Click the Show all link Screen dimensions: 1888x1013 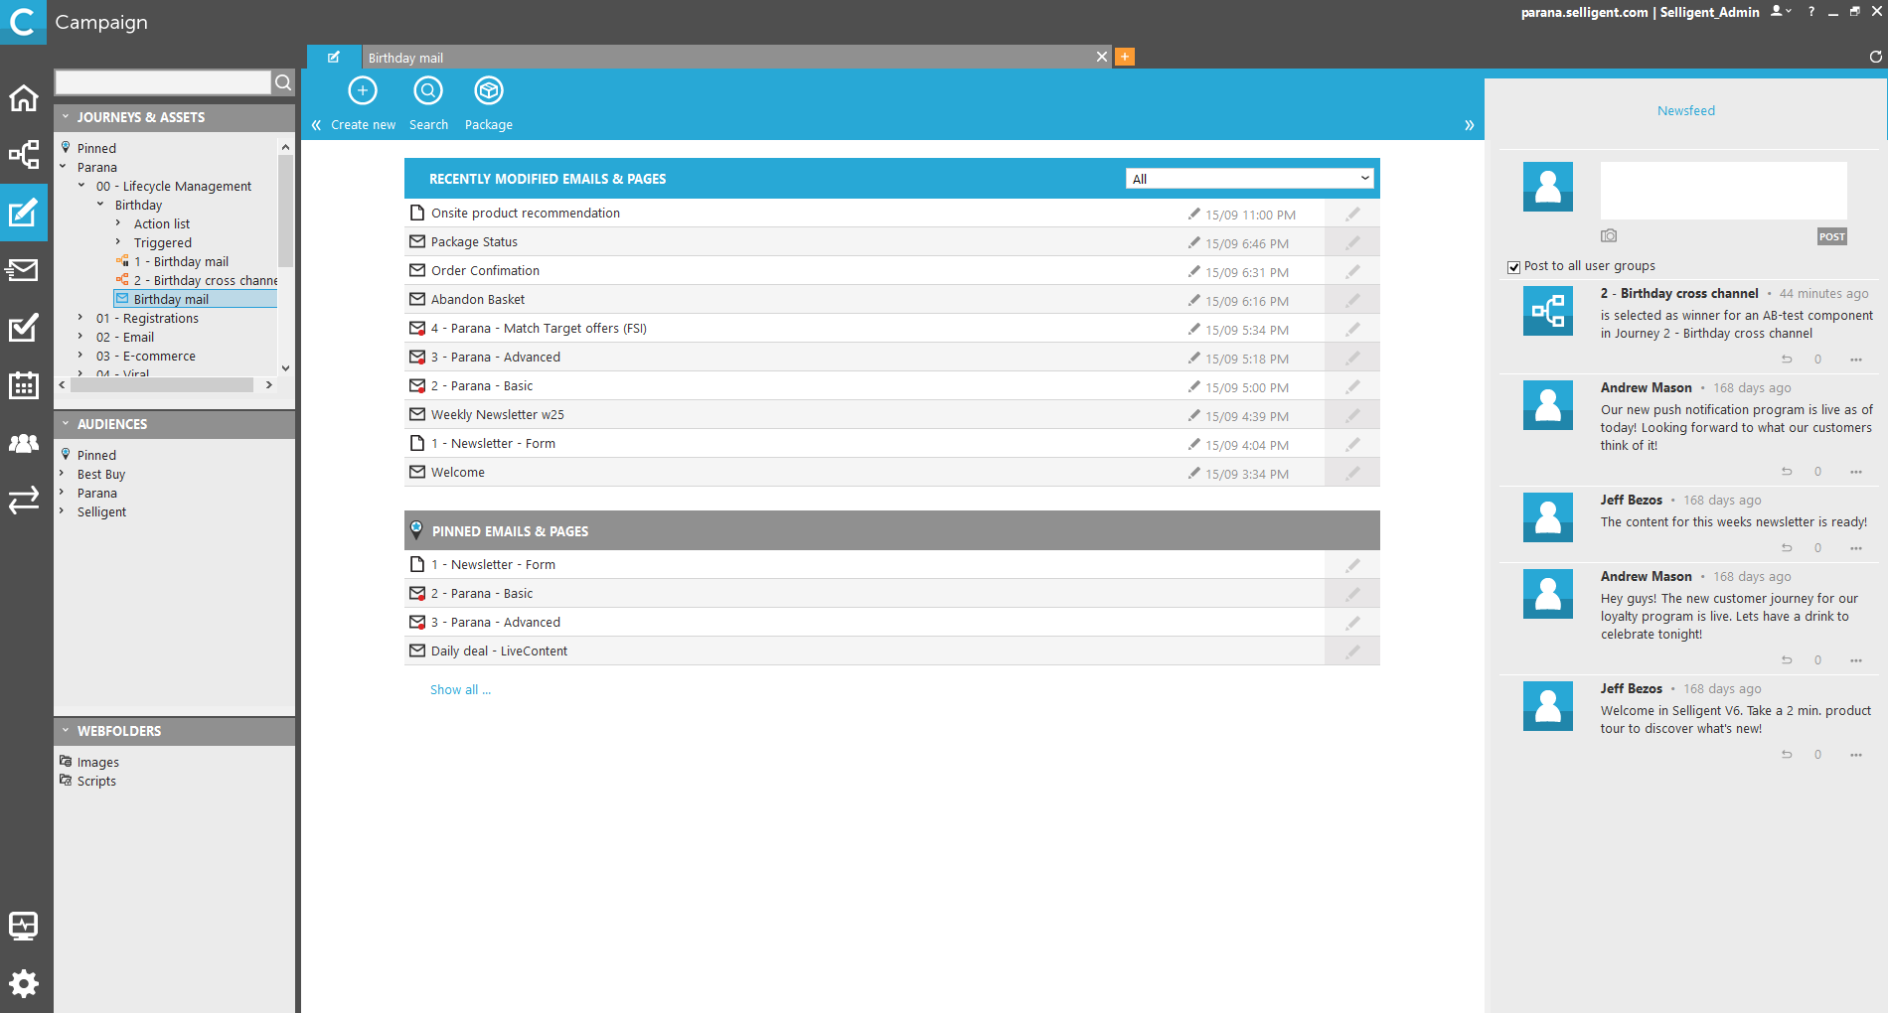tap(460, 690)
